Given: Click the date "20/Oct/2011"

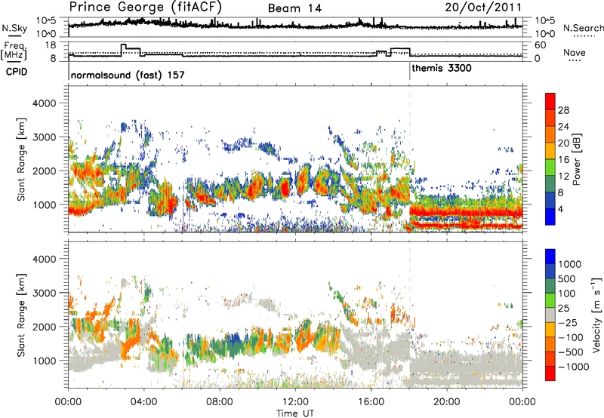Looking at the screenshot, I should point(483,7).
